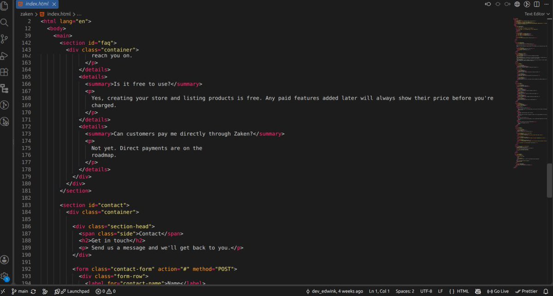This screenshot has height=296, width=553.
Task: Open the Accounts menu icon
Action: click(x=5, y=260)
